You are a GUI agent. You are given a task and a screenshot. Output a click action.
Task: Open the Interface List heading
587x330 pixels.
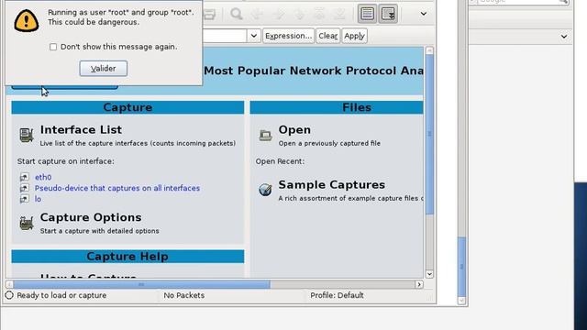(81, 129)
